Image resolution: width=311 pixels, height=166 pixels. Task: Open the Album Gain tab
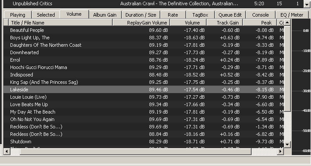[x=105, y=15]
